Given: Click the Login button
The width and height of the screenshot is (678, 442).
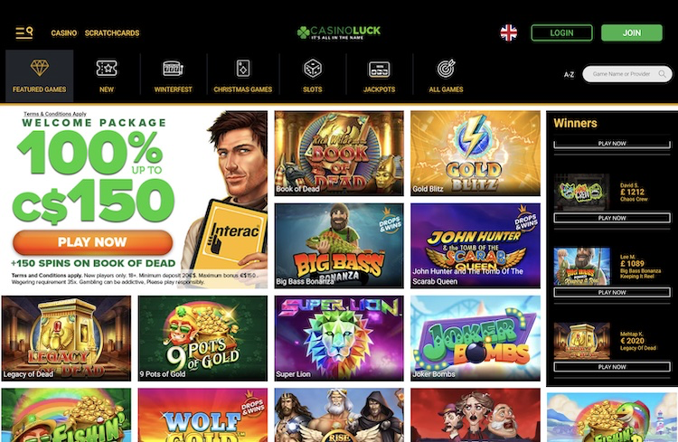Looking at the screenshot, I should (561, 33).
